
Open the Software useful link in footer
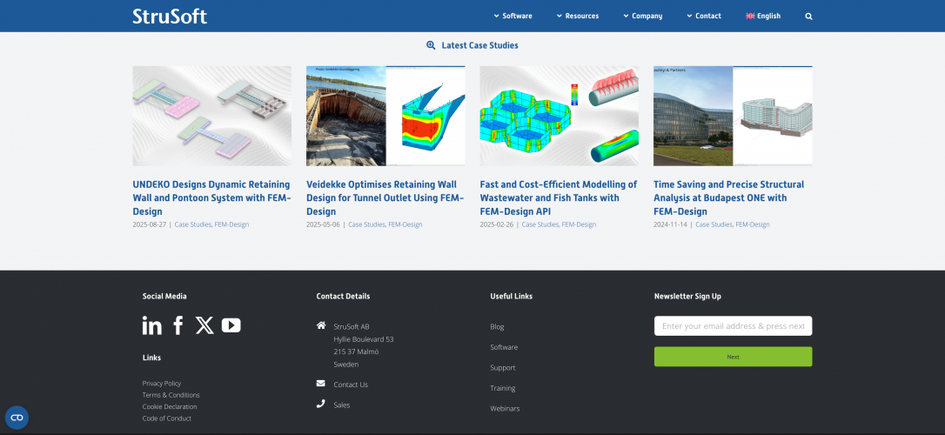[x=504, y=347]
